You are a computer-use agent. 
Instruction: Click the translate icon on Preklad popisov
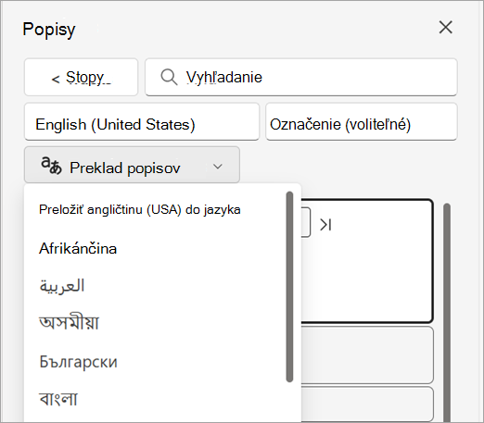(x=51, y=166)
